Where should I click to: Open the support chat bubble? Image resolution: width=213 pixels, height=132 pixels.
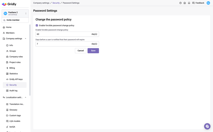click(x=207, y=126)
